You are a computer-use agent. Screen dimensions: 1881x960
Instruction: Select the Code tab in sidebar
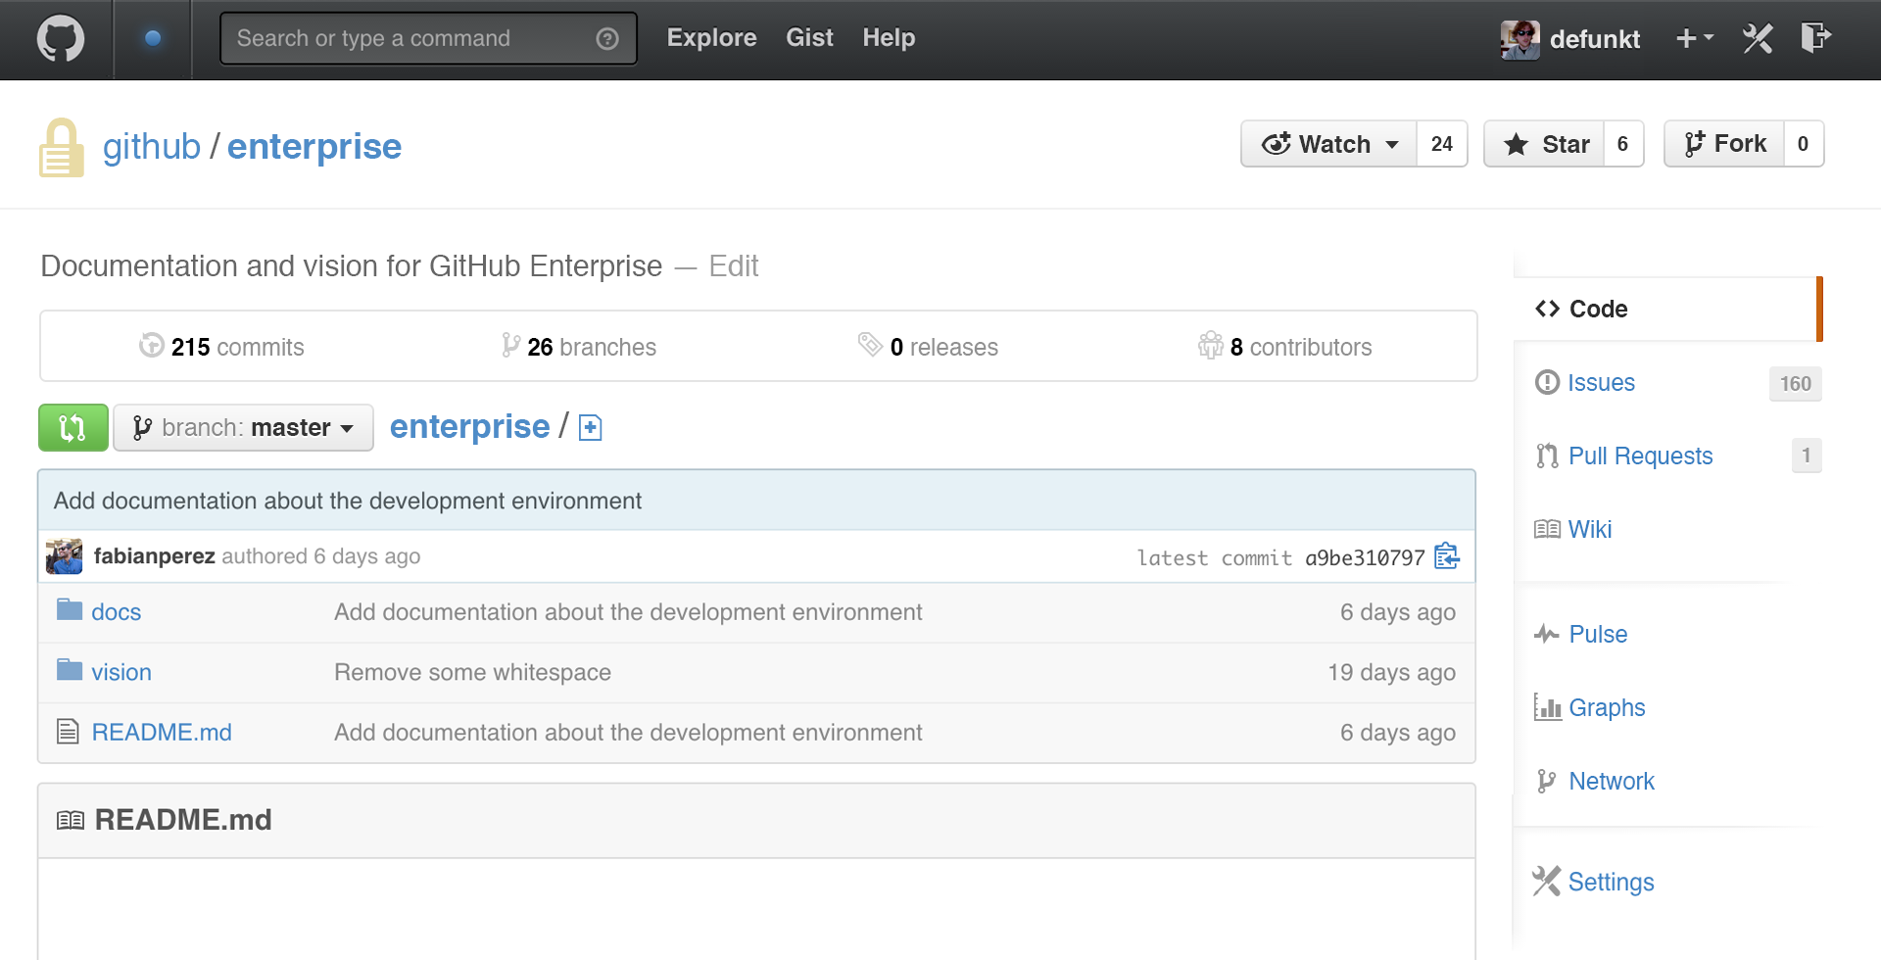pyautogui.click(x=1667, y=309)
